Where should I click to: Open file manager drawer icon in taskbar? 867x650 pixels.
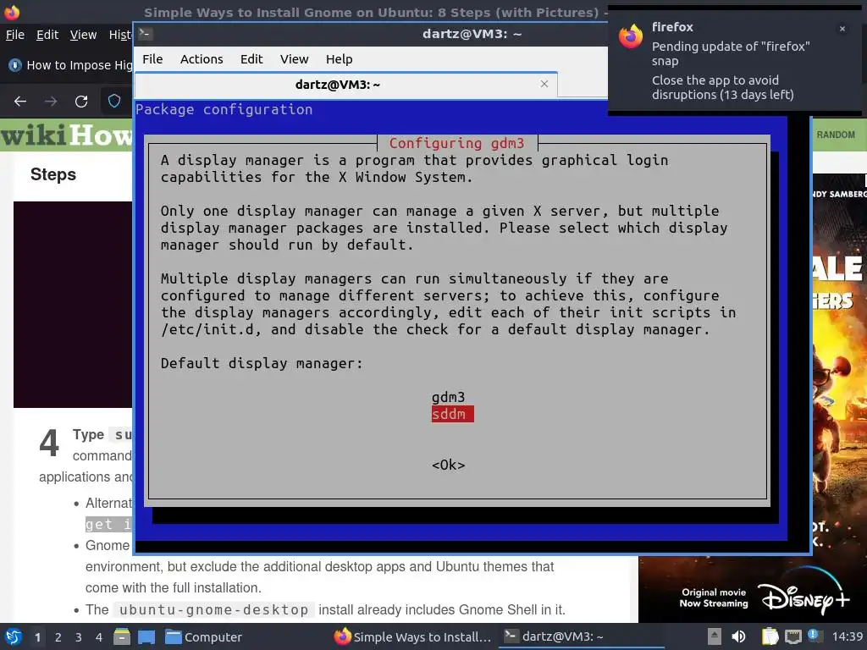pyautogui.click(x=122, y=636)
